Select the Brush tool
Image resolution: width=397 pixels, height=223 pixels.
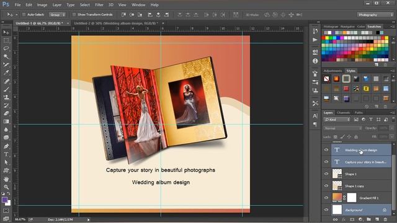point(6,89)
